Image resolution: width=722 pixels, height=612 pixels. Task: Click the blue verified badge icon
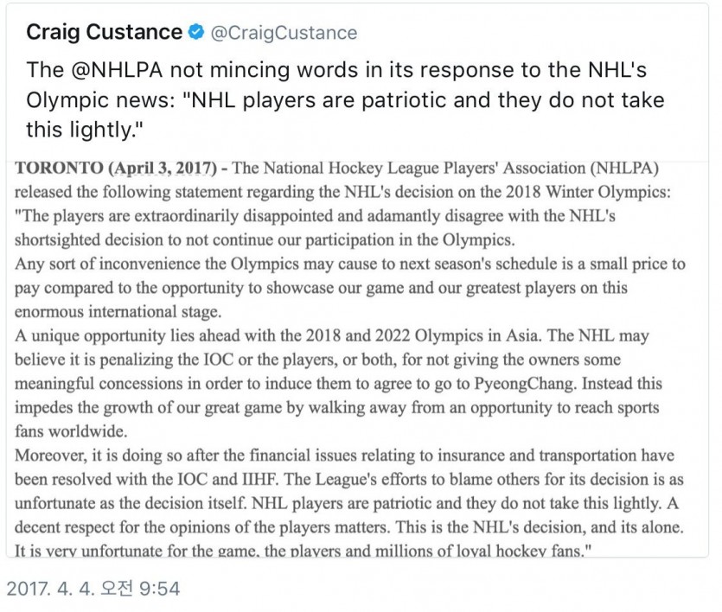tap(196, 32)
